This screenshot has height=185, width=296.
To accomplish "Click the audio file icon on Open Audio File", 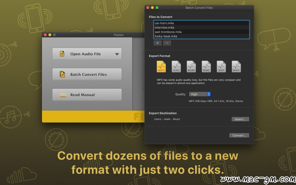I will click(62, 54).
